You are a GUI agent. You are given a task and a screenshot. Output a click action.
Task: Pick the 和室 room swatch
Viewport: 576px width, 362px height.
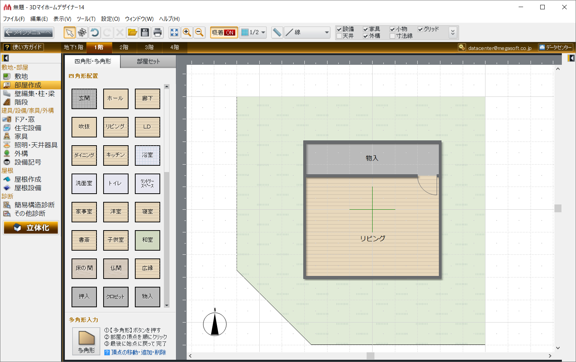[x=148, y=240]
